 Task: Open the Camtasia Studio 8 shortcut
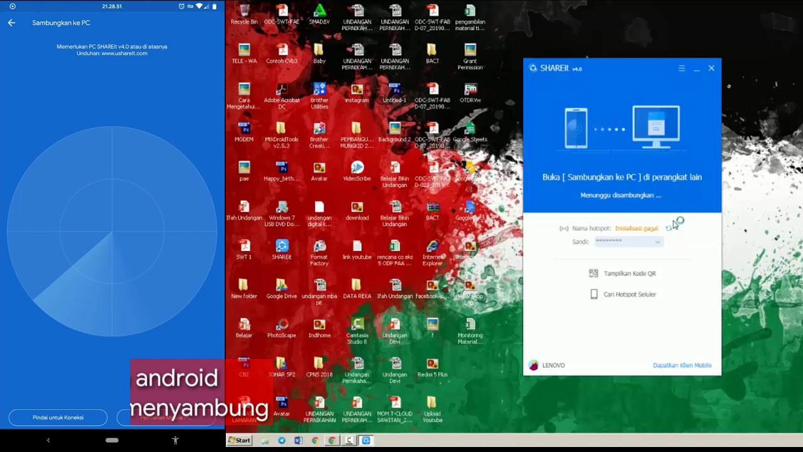[x=357, y=331]
